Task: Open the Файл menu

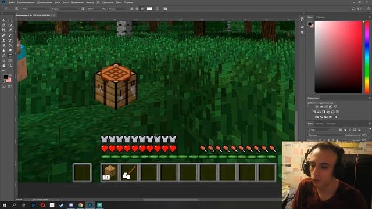Action: click(12, 2)
